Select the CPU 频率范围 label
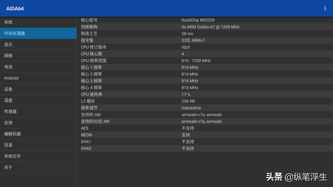 94,61
